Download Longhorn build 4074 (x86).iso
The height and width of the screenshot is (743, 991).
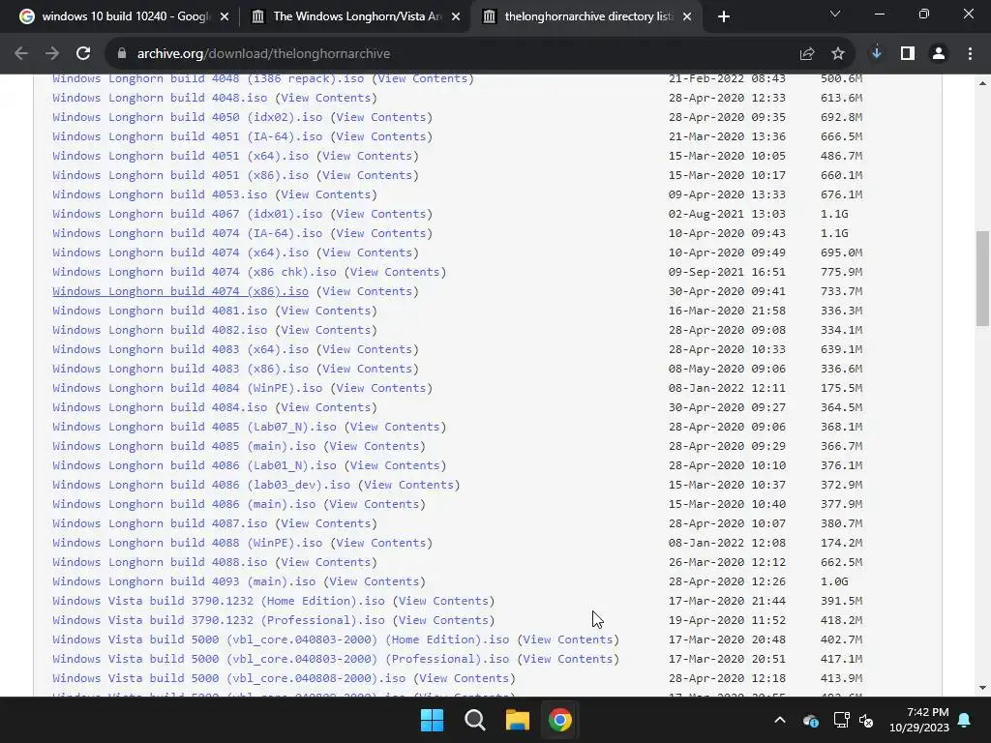(x=180, y=291)
